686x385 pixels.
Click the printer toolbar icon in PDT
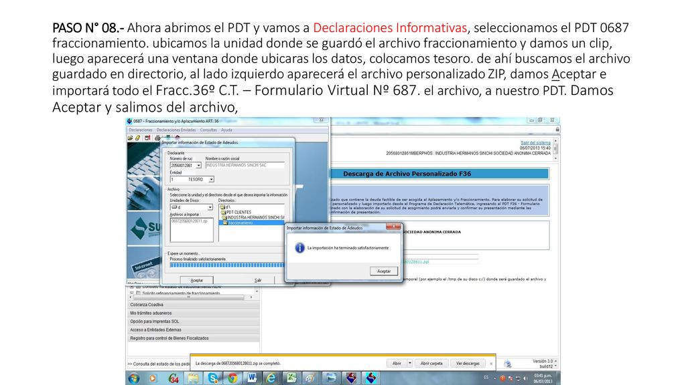tap(157, 138)
